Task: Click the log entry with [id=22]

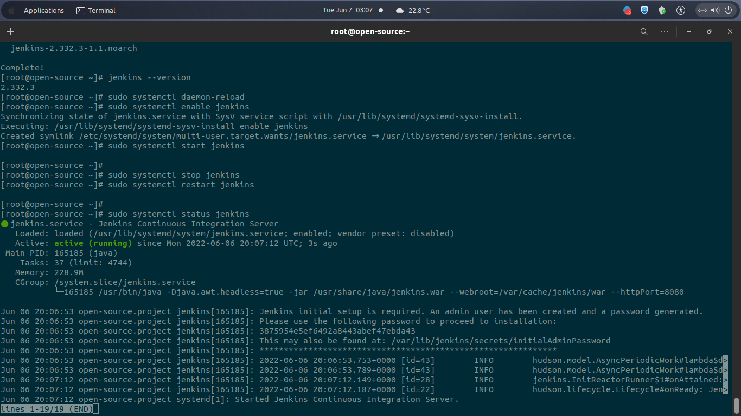Action: (364, 389)
